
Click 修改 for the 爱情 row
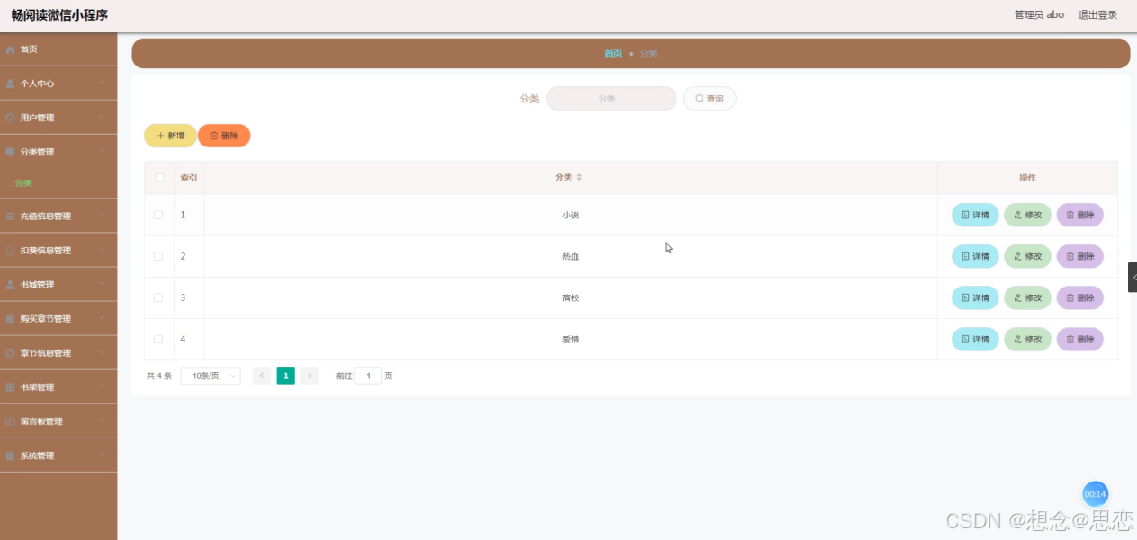click(x=1027, y=339)
